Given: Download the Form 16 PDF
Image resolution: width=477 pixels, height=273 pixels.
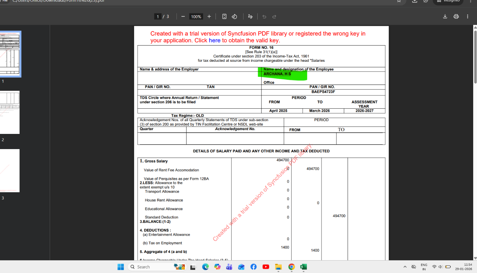Looking at the screenshot, I should click(x=445, y=16).
